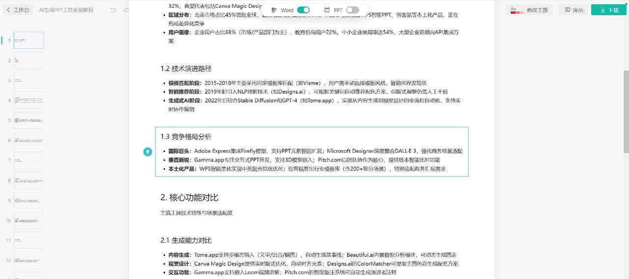Screen dimensions: 629x279
Task: Select slide 7 thumbnail
Action: (29, 160)
